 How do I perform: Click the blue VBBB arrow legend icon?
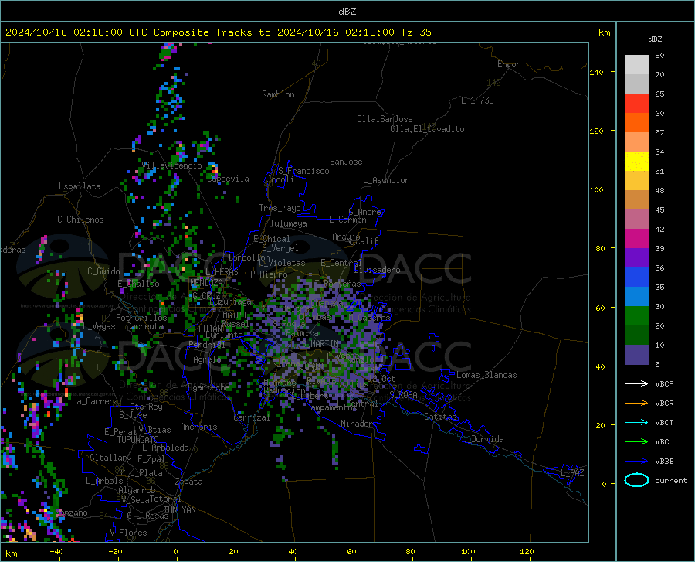click(x=636, y=462)
